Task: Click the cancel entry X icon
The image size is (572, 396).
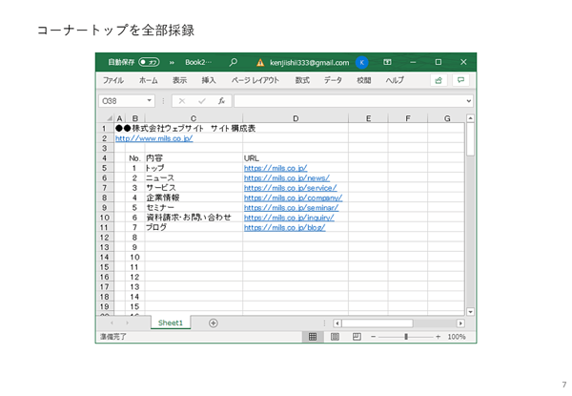Action: point(182,101)
